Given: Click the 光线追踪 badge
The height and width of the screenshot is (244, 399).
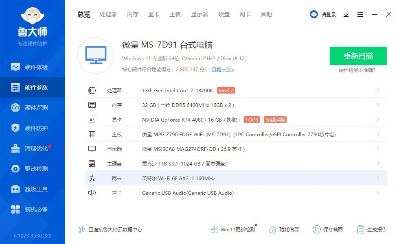Looking at the screenshot, I should pos(275,120).
